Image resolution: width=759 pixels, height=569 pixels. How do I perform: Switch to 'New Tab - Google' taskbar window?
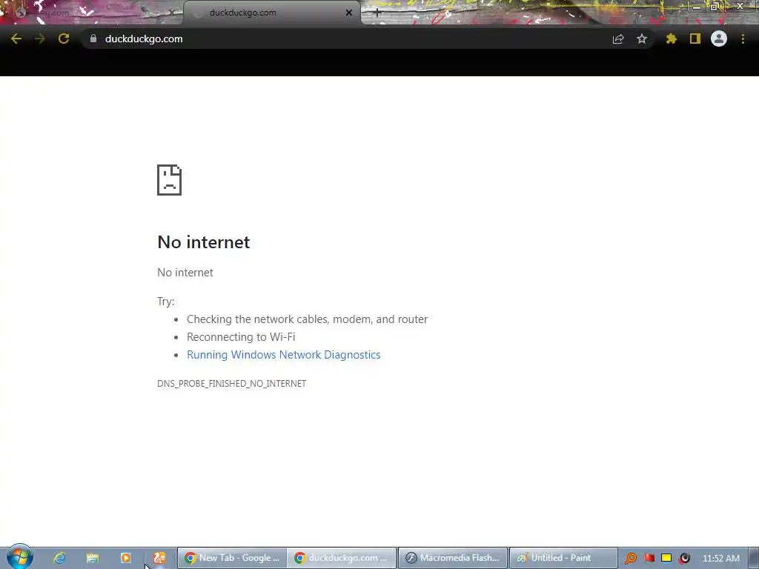pyautogui.click(x=232, y=558)
